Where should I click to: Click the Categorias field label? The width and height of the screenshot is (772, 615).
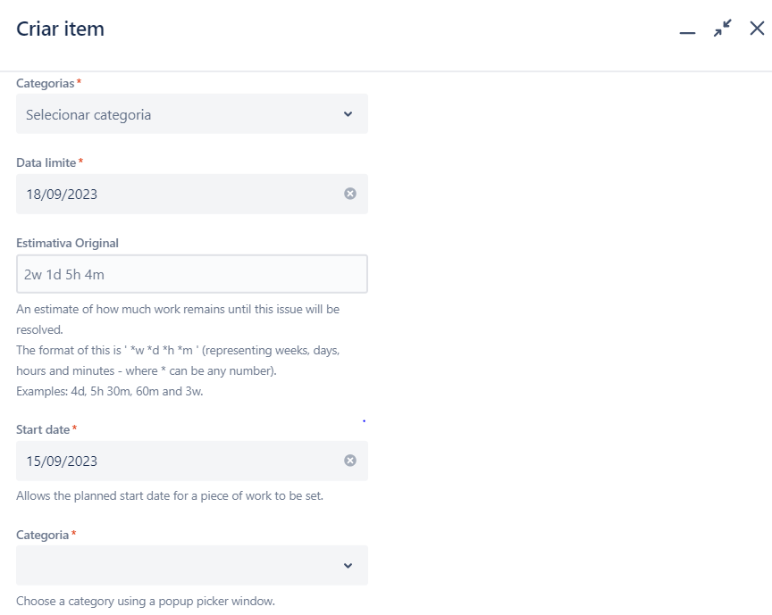tap(46, 83)
